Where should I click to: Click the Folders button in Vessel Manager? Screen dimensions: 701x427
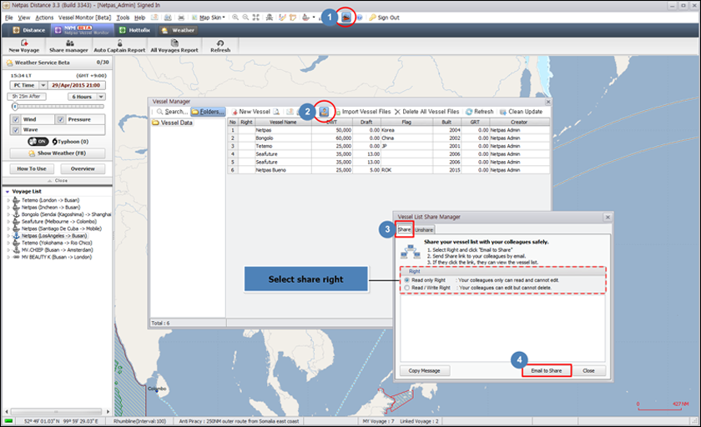point(208,112)
